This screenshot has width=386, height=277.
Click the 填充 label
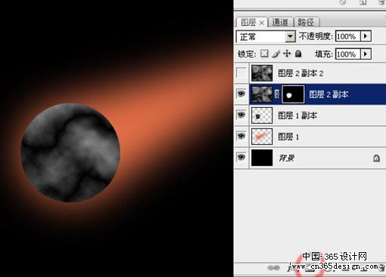pyautogui.click(x=324, y=54)
